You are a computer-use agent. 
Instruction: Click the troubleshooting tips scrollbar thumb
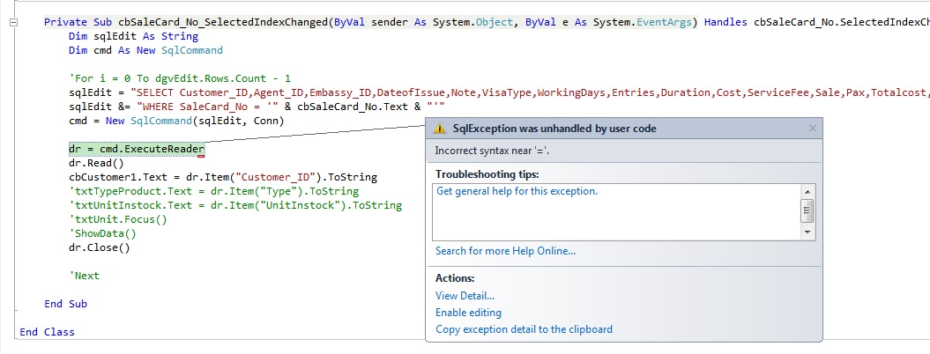tap(807, 210)
